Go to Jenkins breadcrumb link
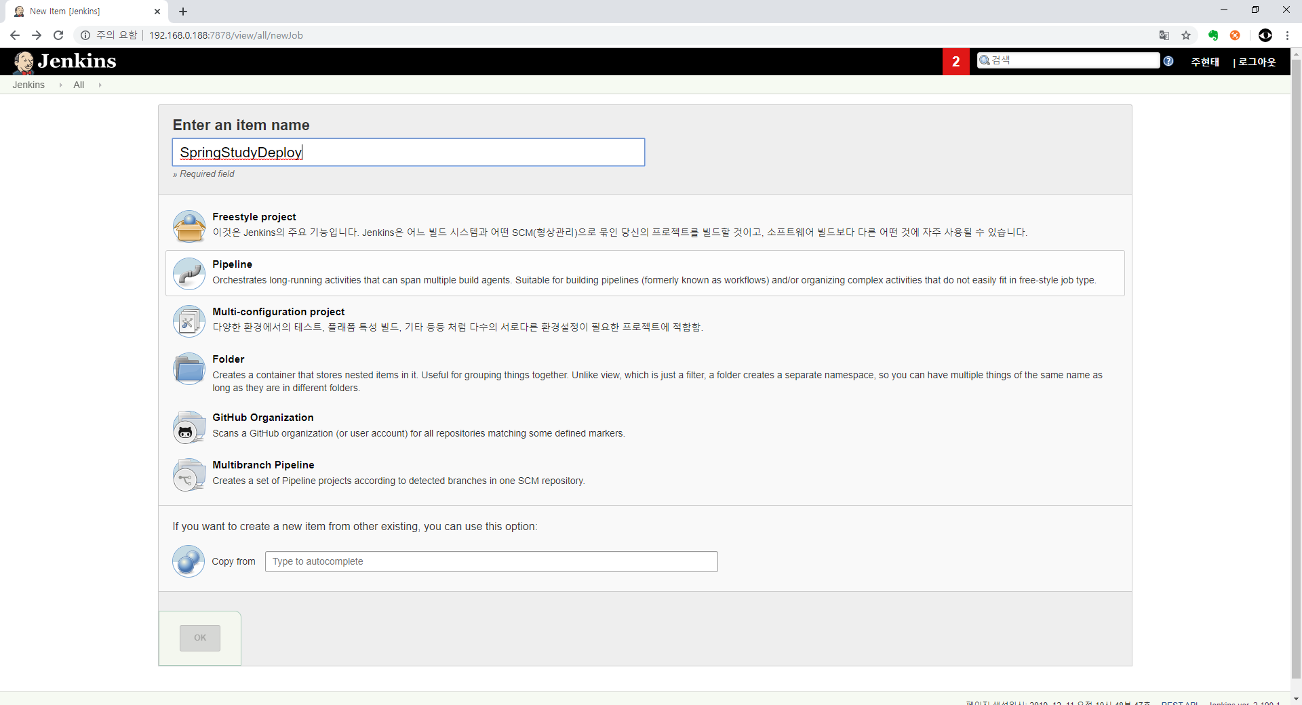The image size is (1302, 705). pyautogui.click(x=28, y=85)
